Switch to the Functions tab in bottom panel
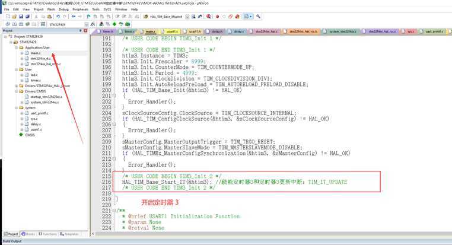 (47, 234)
